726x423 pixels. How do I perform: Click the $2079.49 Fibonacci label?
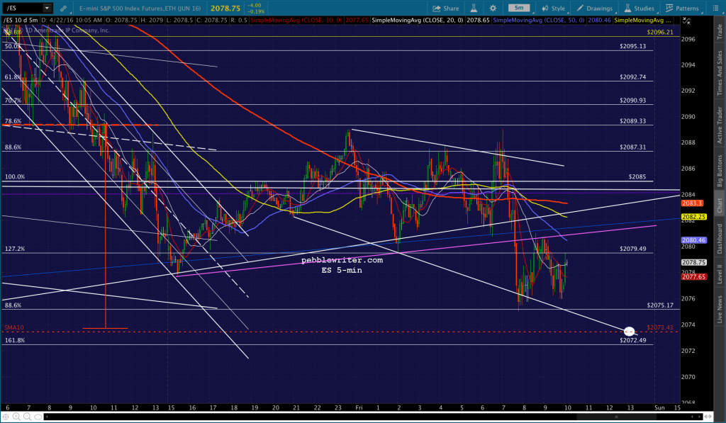[632, 249]
